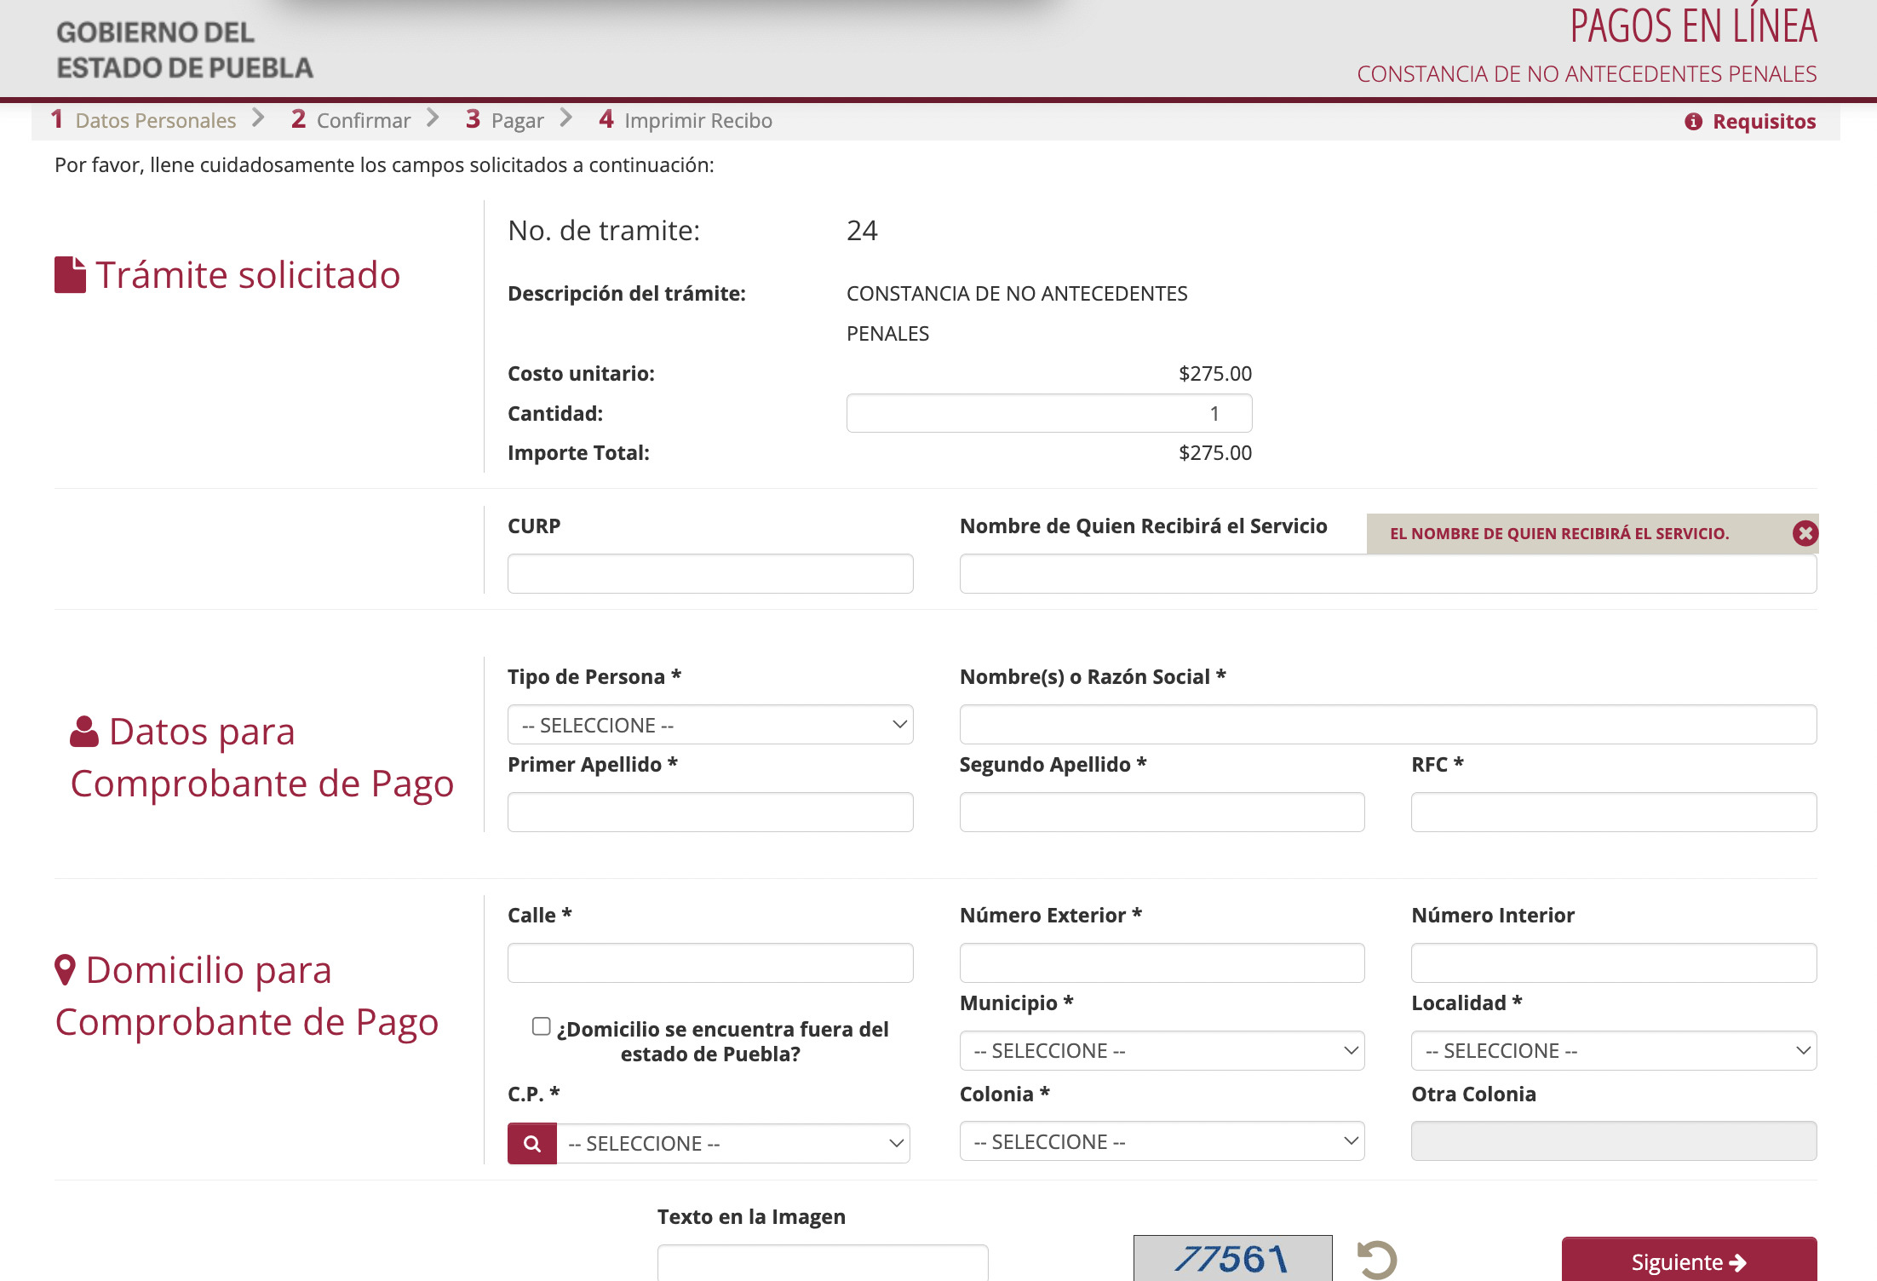This screenshot has height=1281, width=1877.
Task: Click the map pin icon beside Domicilio
Action: tap(65, 969)
